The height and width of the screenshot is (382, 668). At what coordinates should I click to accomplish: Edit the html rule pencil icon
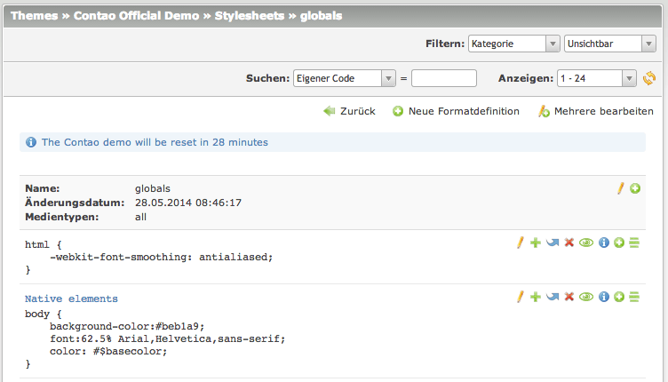[521, 243]
